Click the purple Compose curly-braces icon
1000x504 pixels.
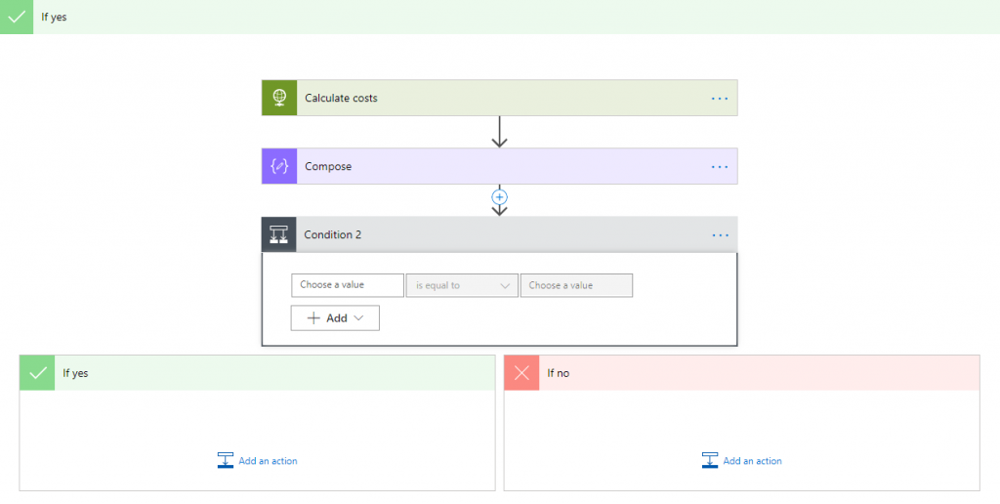279,166
